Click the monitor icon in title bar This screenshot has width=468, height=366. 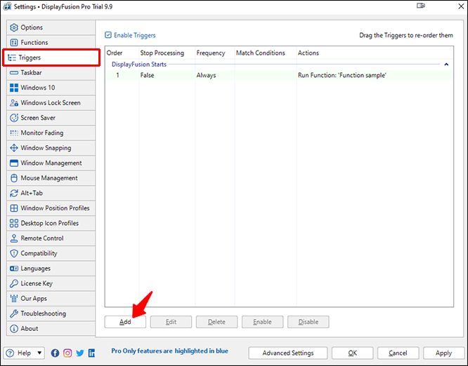coord(421,6)
